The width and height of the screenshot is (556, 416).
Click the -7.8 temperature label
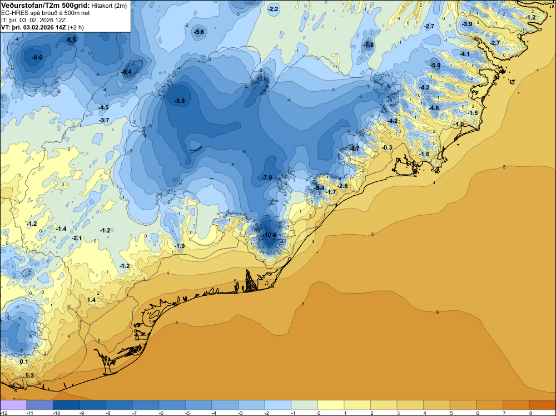369,44
